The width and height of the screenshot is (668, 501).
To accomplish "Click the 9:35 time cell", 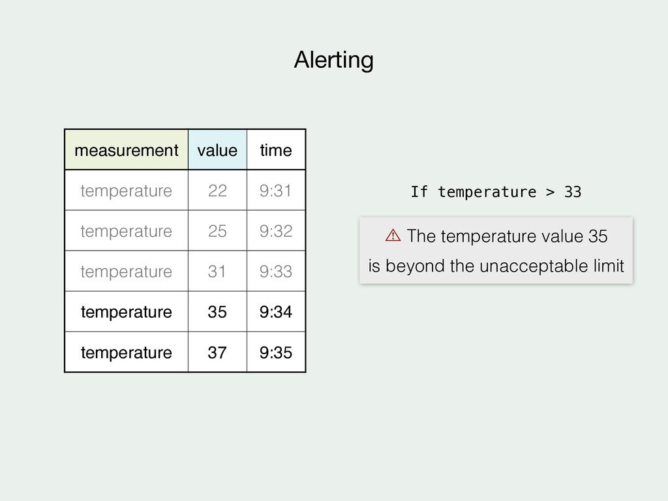I will click(276, 352).
